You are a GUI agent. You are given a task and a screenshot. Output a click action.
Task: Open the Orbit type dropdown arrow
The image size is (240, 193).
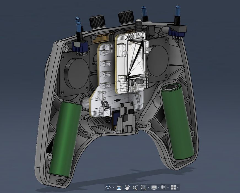(114, 187)
